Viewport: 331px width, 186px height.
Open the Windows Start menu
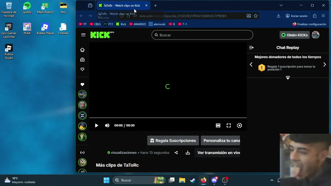(x=106, y=180)
